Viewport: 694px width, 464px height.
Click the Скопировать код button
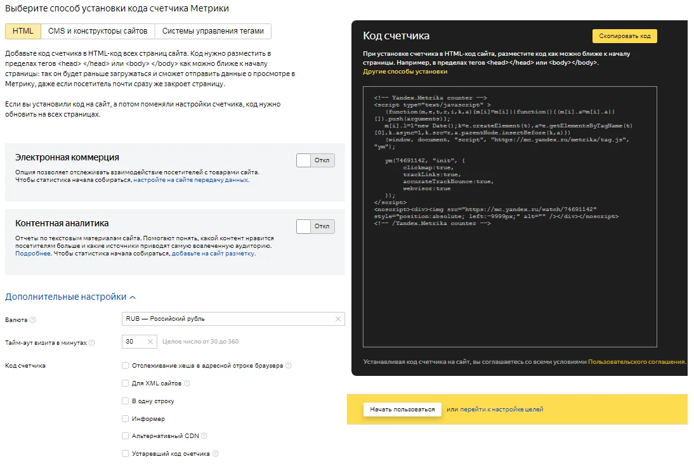[624, 36]
